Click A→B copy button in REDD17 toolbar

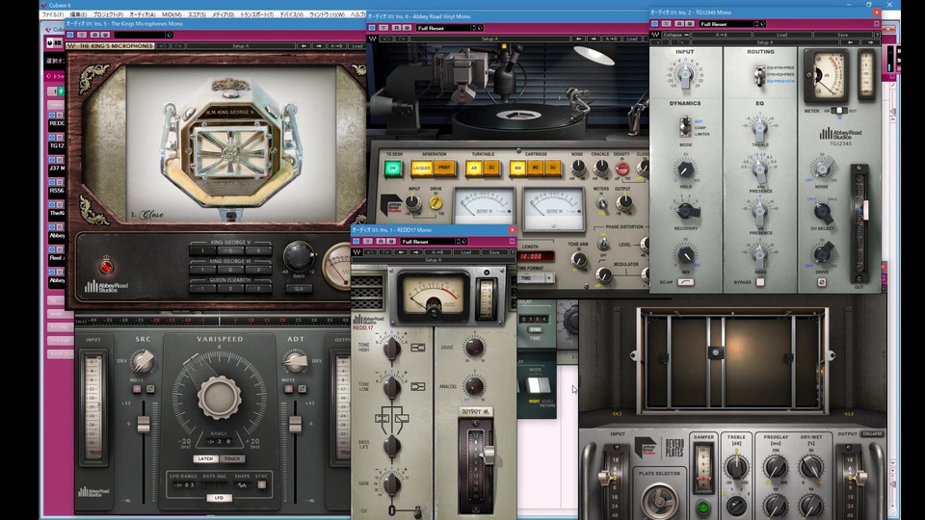(437, 252)
